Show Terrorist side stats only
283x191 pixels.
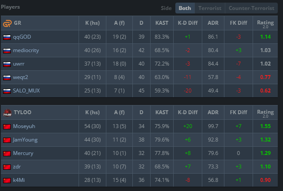(210, 8)
